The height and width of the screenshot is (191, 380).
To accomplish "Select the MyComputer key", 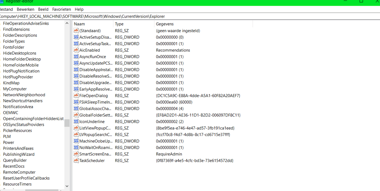I will (15, 89).
